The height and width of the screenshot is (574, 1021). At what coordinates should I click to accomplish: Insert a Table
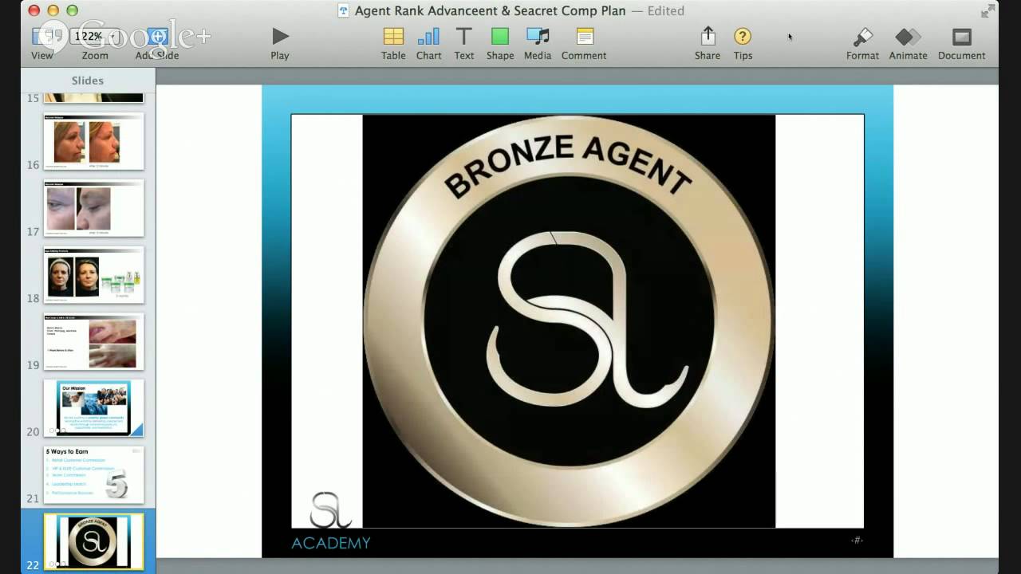click(393, 43)
